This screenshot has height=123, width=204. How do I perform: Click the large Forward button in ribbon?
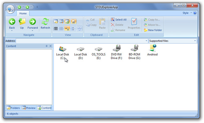32,23
